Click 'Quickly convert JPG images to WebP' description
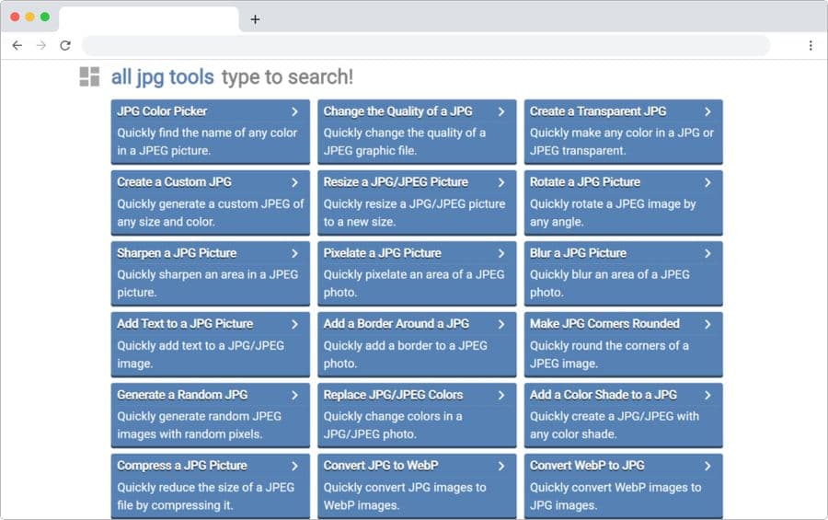Image resolution: width=828 pixels, height=520 pixels. coord(405,496)
